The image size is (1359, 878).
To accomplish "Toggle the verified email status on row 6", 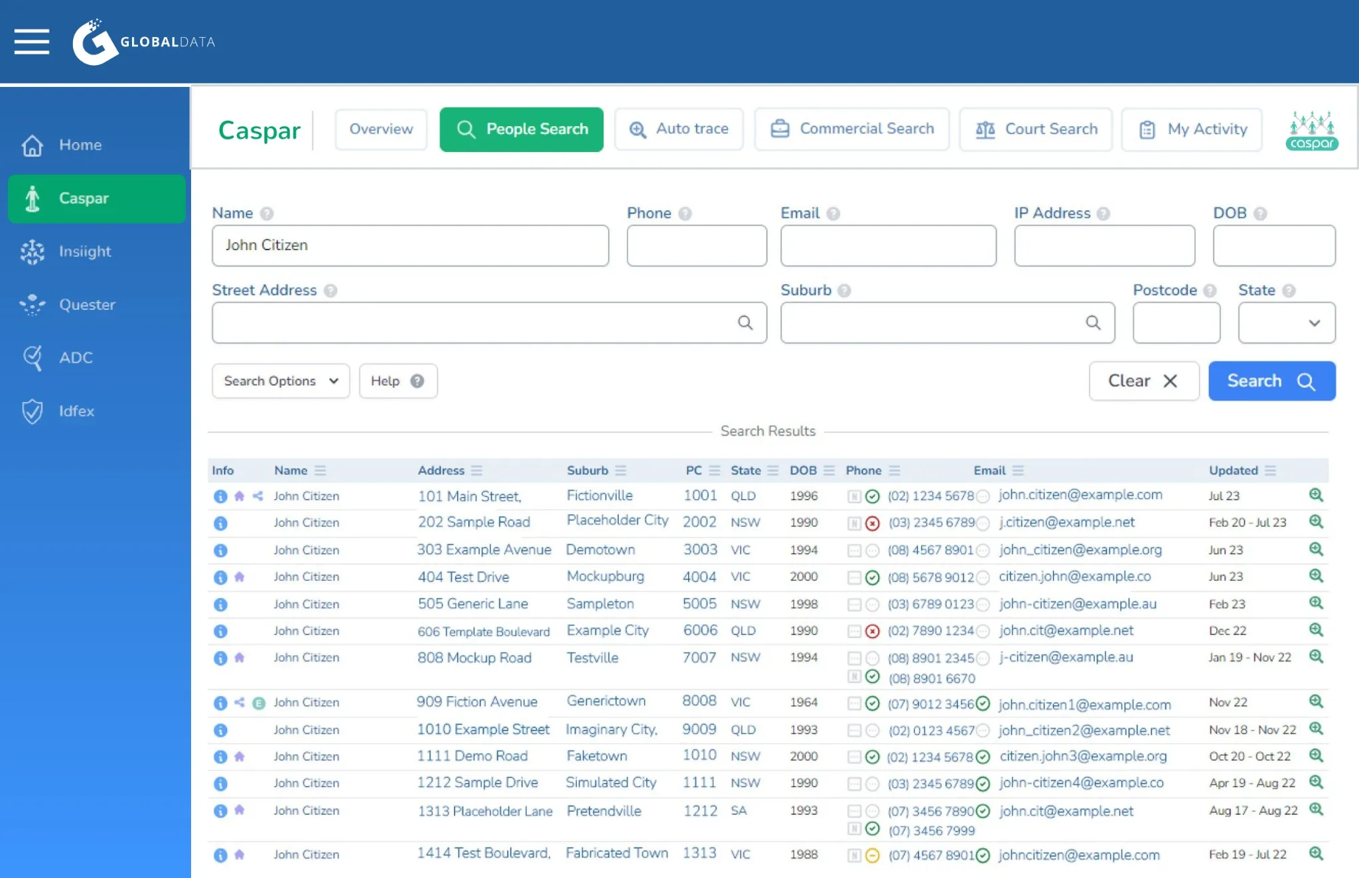I will click(983, 631).
